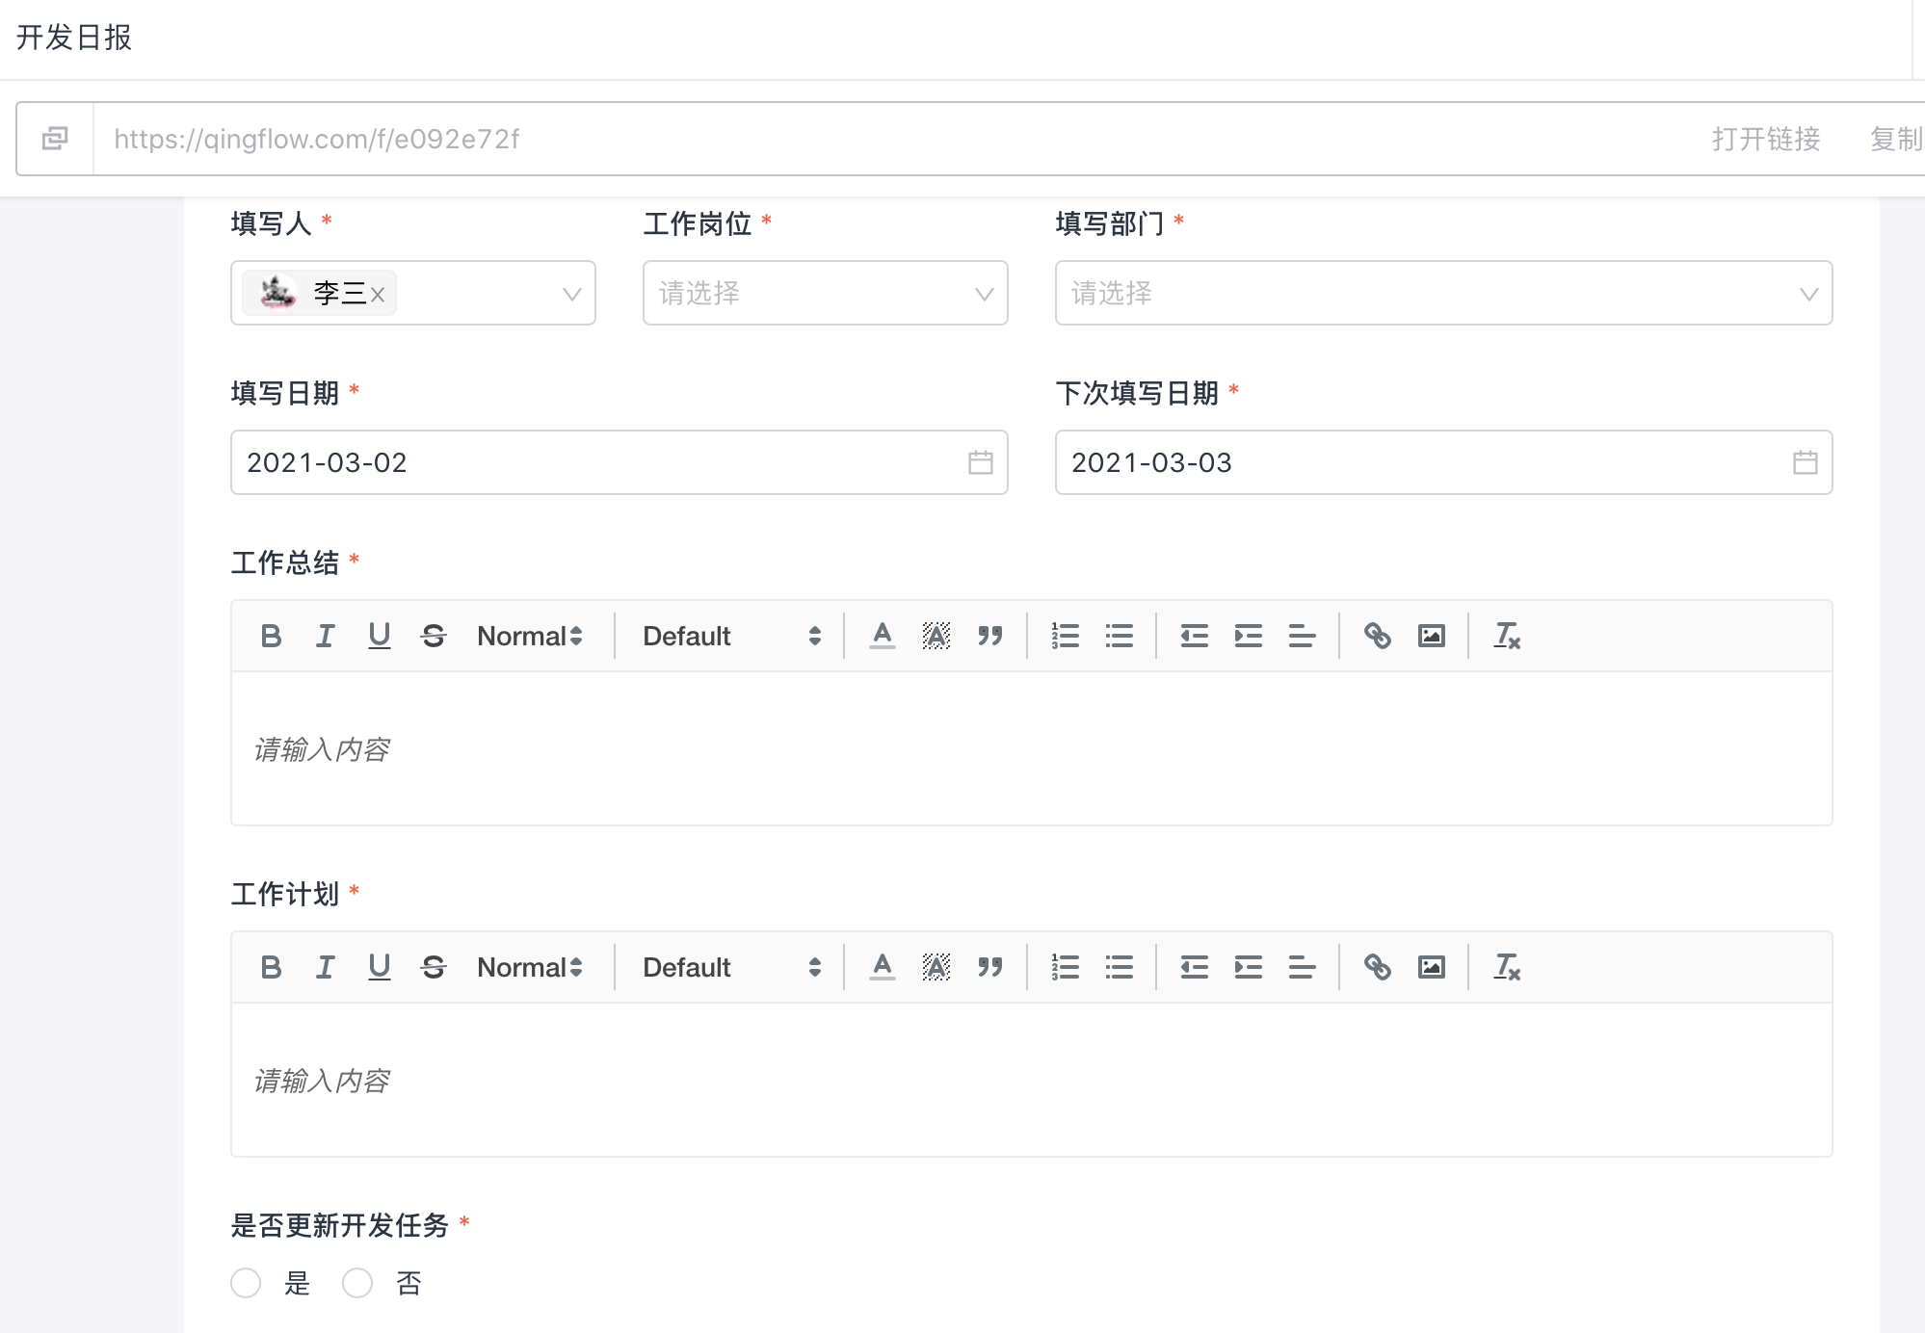
Task: Open text color picker in 工作总结 editor
Action: click(882, 636)
